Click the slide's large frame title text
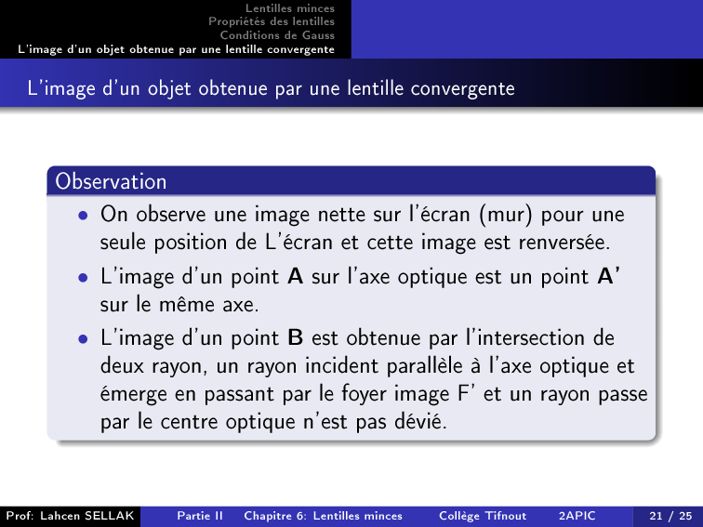703x527 pixels. click(271, 89)
